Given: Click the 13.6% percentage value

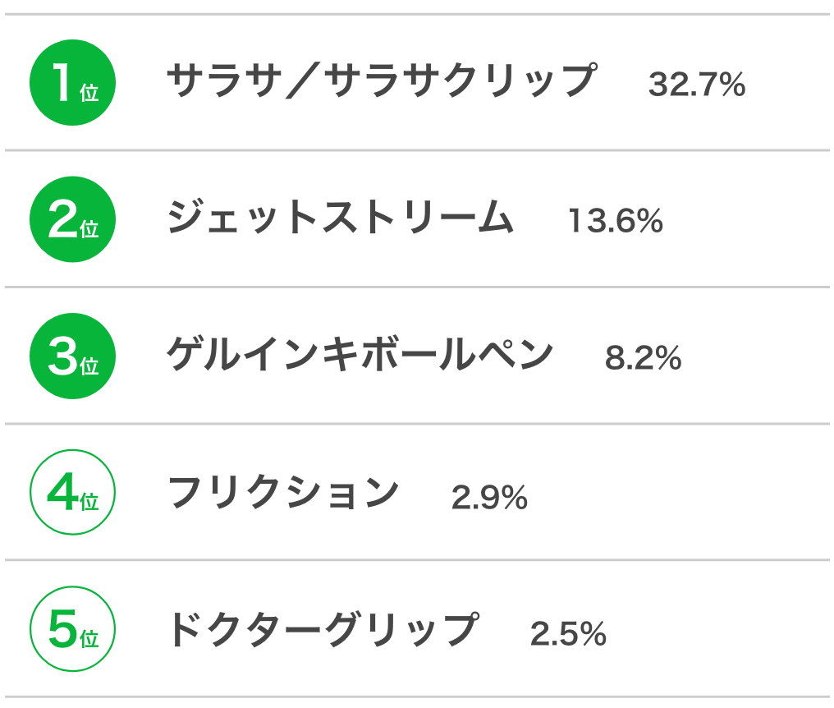Looking at the screenshot, I should click(x=616, y=220).
